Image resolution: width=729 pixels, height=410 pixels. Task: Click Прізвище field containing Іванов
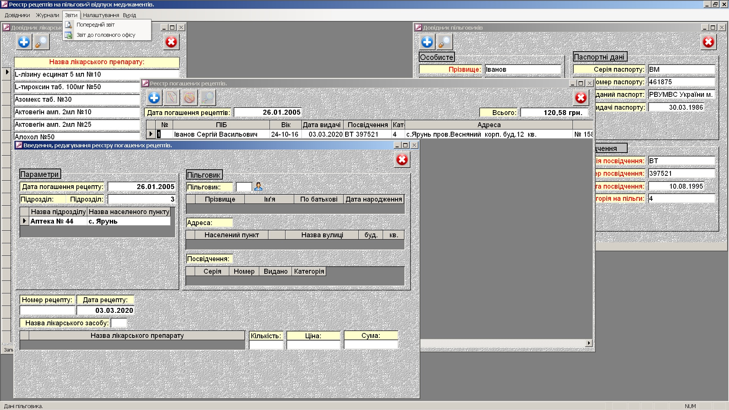point(523,69)
